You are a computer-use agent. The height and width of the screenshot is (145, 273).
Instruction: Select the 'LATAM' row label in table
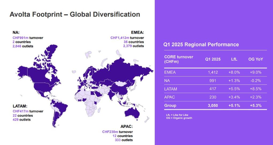[x=171, y=89]
